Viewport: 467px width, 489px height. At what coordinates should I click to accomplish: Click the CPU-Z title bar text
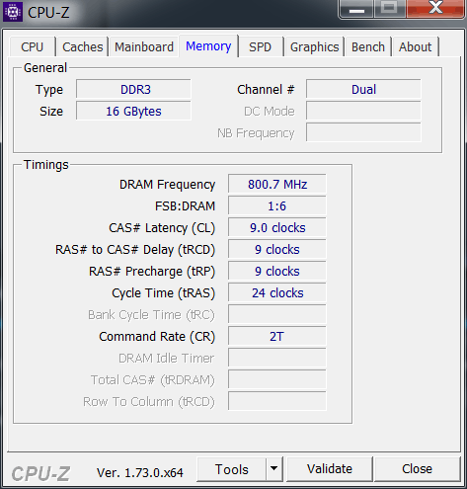click(48, 13)
